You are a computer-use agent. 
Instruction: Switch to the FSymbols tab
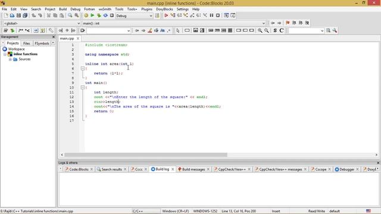pos(42,43)
